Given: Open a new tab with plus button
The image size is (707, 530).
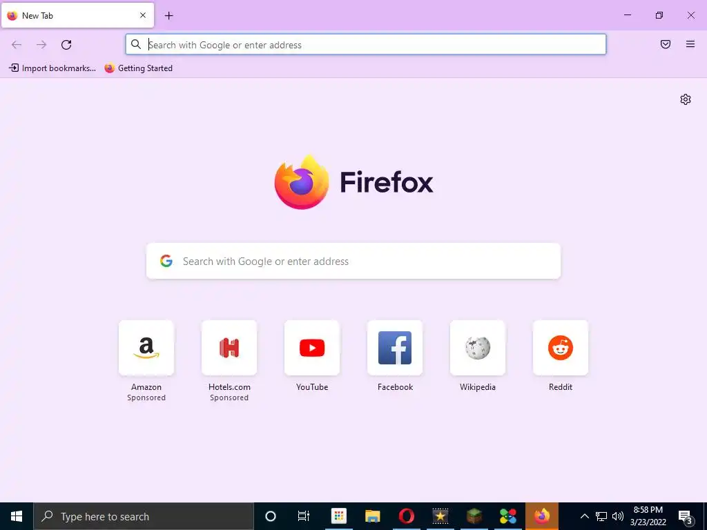Looking at the screenshot, I should coord(168,16).
